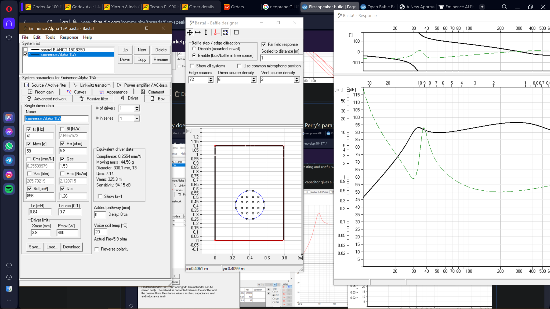Open the Tools menu in Basta!
This screenshot has width=550, height=309.
[50, 37]
